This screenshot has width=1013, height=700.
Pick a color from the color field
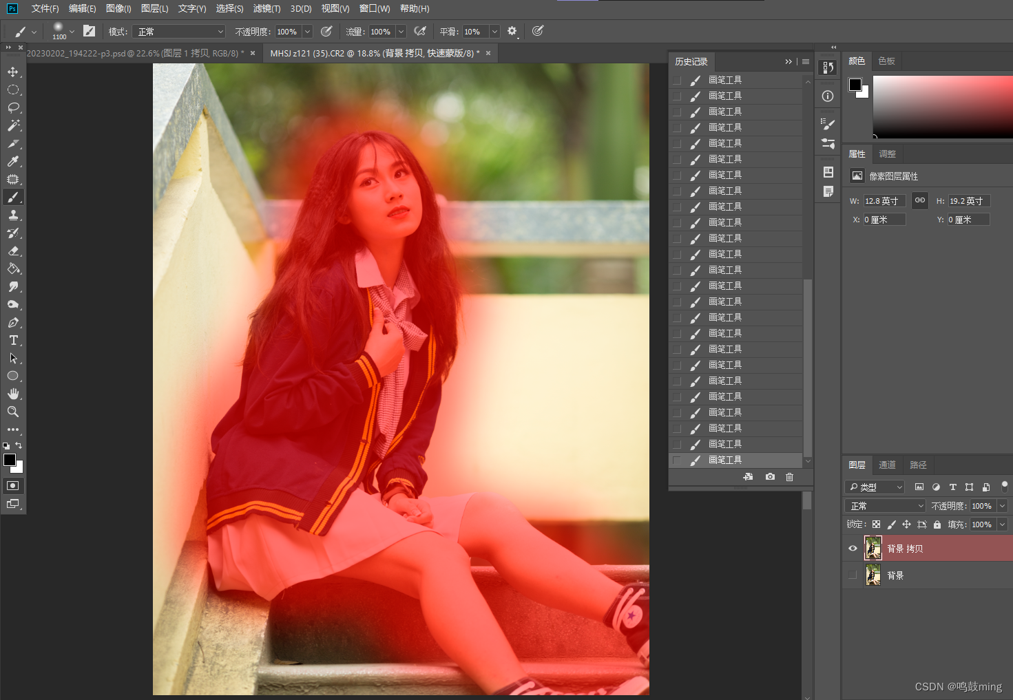[x=943, y=107]
